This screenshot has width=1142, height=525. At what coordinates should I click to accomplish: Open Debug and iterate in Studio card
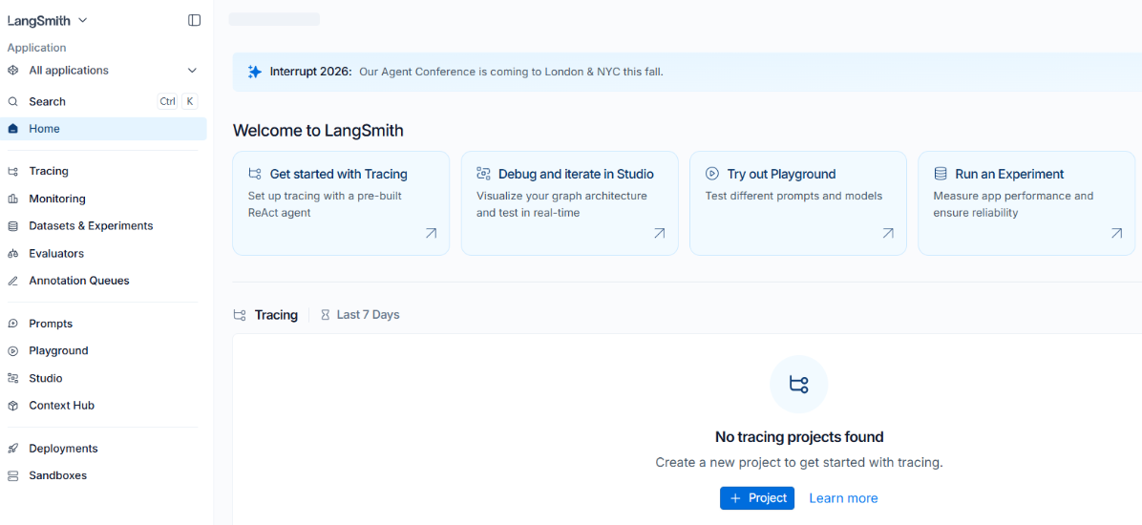[569, 203]
